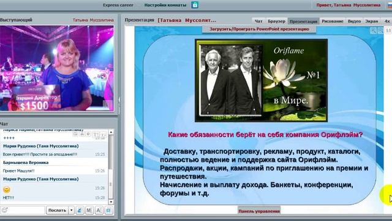Click the chat scrollbar down arrow
The height and width of the screenshot is (221, 392).
pos(111,202)
